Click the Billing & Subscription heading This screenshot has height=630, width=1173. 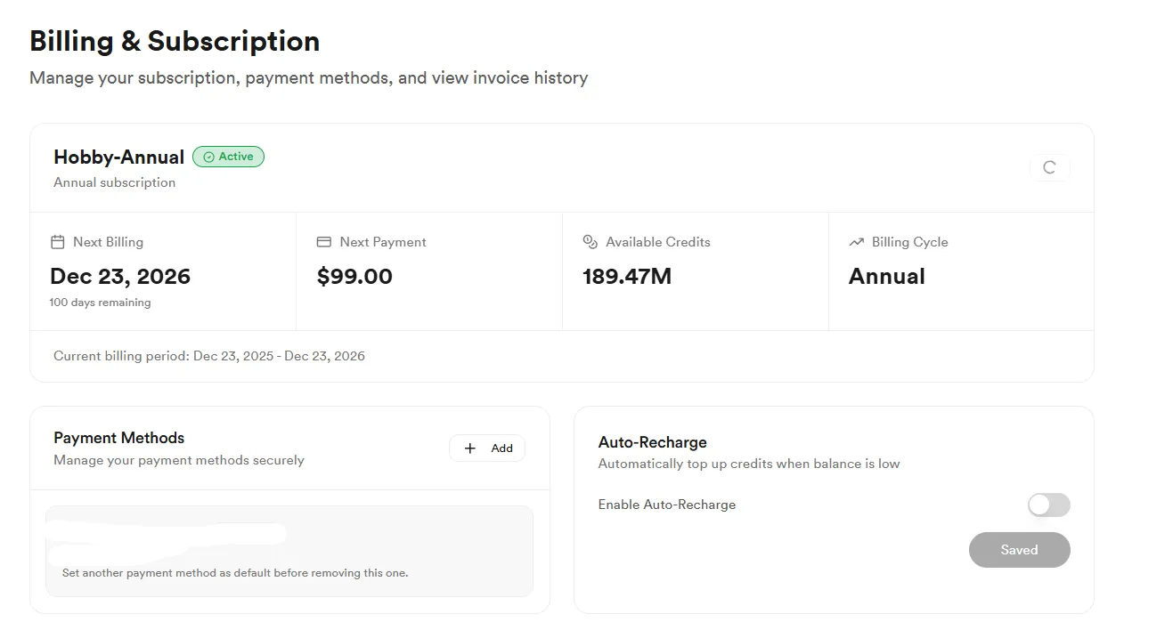coord(175,41)
